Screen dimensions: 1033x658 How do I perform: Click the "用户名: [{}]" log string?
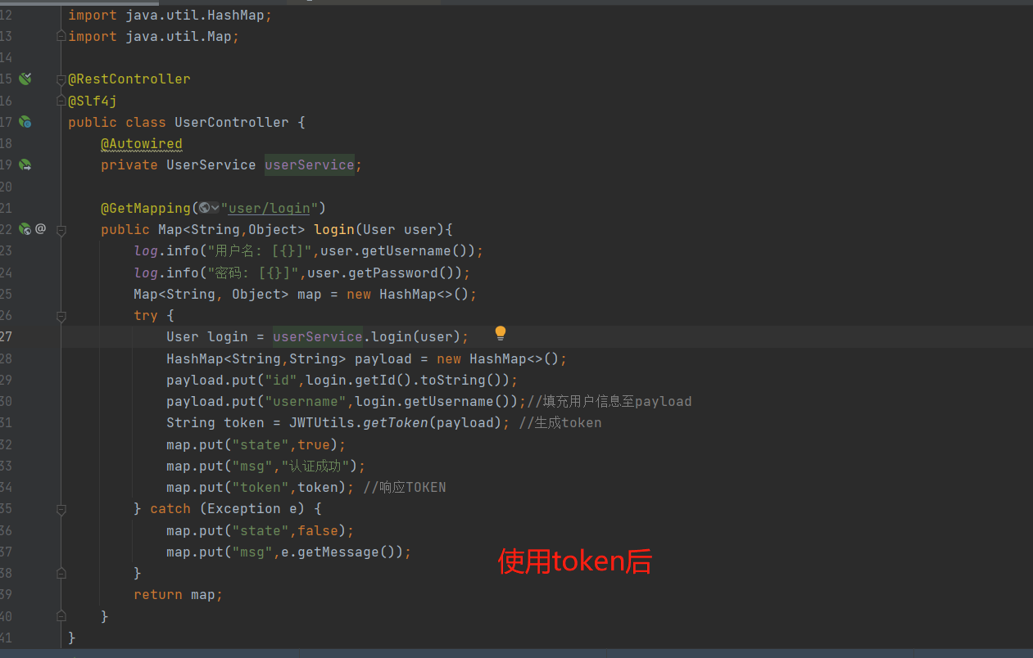pos(260,250)
